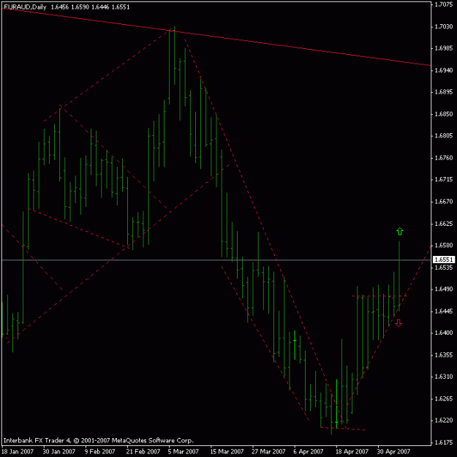The image size is (457, 457).
Task: Click the 1.6715 price axis label
Action: click(444, 180)
